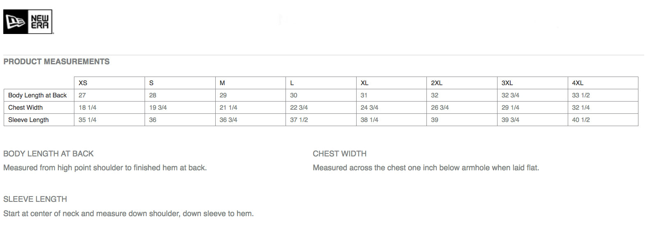Select the Sleeve Length row label
Screen dimensions: 645x226
pos(28,120)
